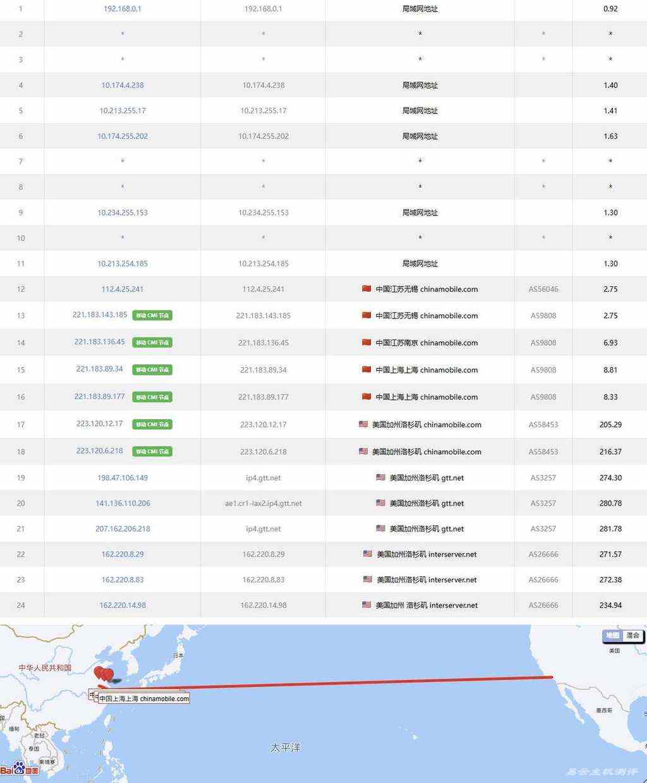
Task: Click hostname ae1.cr1-lax2.ip4.gtt.net
Action: pyautogui.click(x=263, y=504)
